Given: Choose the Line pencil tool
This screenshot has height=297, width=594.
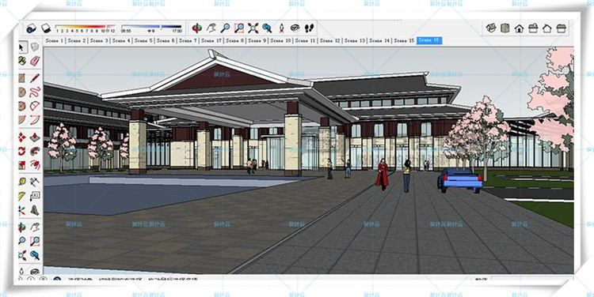Looking at the screenshot, I should coord(35,78).
